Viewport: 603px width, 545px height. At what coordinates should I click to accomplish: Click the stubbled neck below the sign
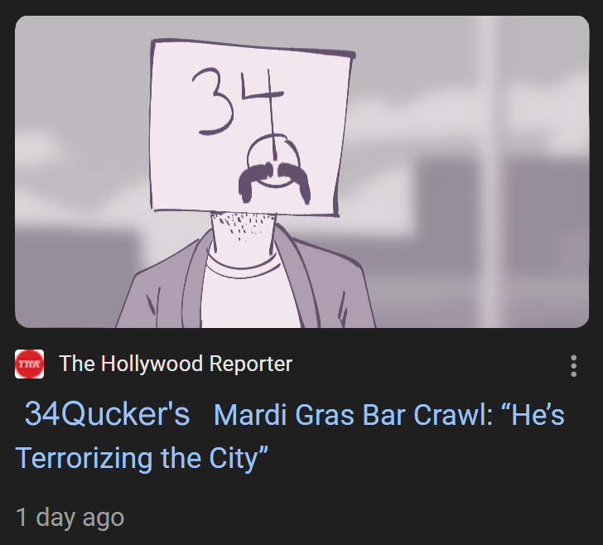tap(242, 232)
